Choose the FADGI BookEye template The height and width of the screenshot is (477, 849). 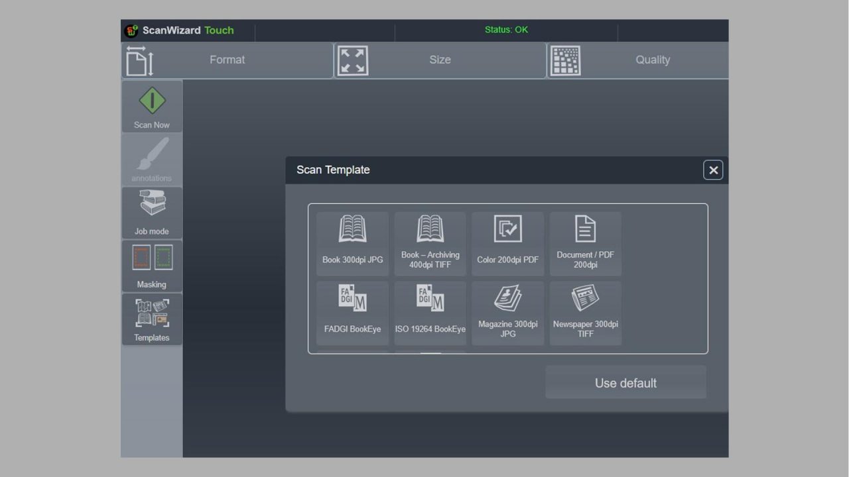pos(352,312)
